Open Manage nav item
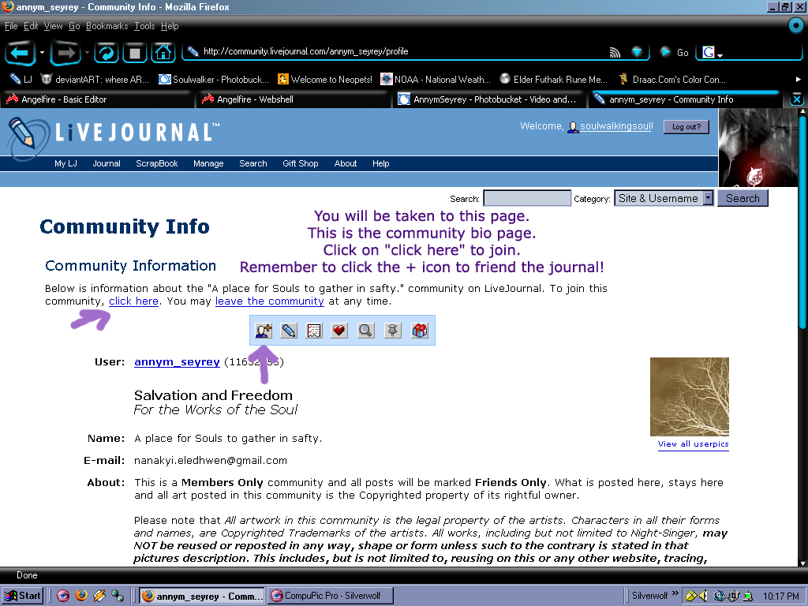Screen dimensions: 808x606 (208, 163)
